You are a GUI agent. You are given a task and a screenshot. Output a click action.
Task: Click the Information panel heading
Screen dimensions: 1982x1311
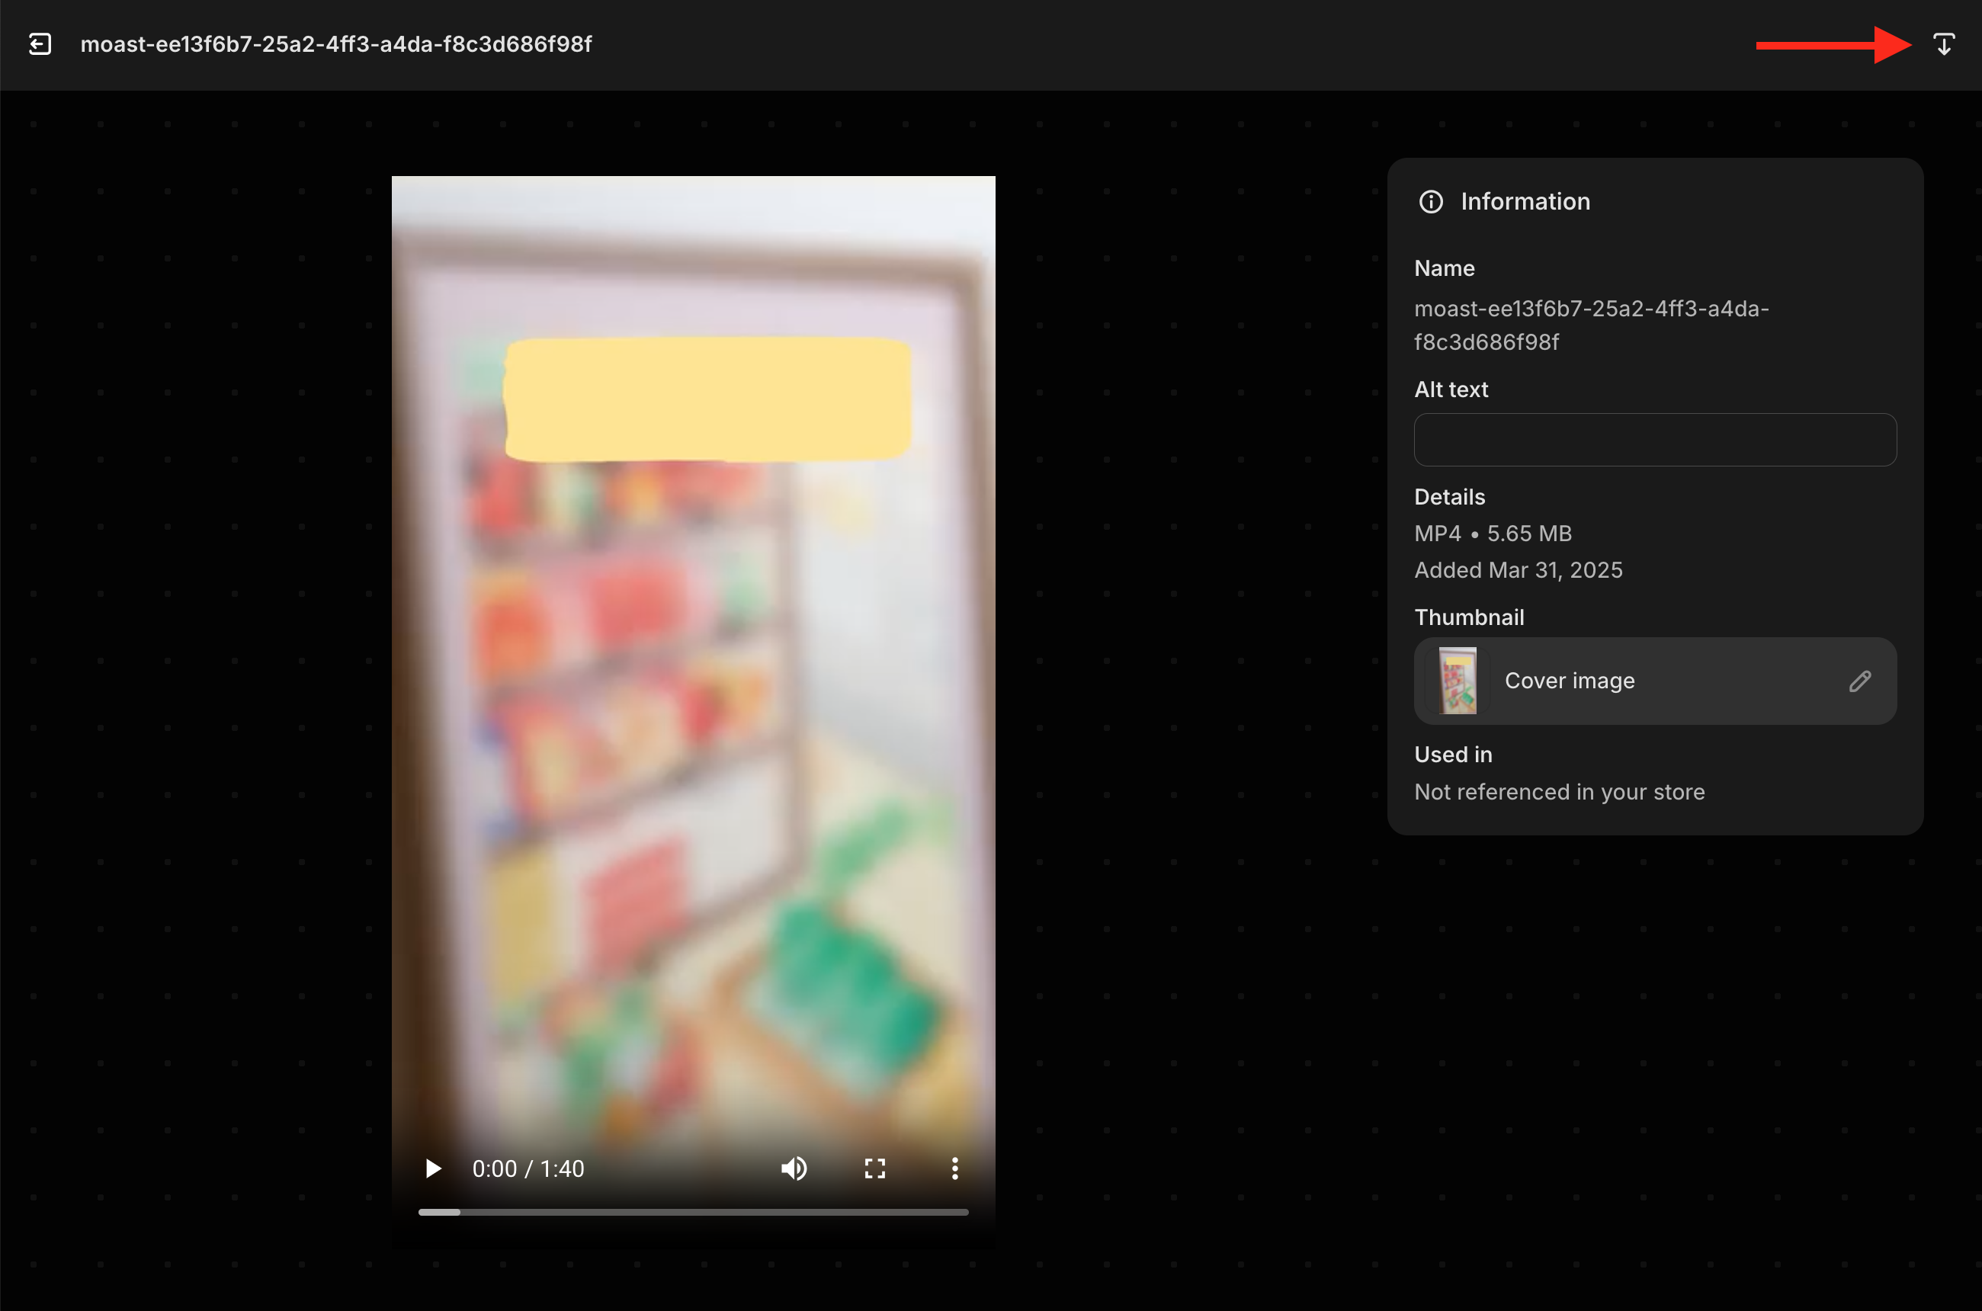tap(1525, 201)
